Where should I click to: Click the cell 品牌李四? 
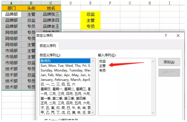(51, 20)
